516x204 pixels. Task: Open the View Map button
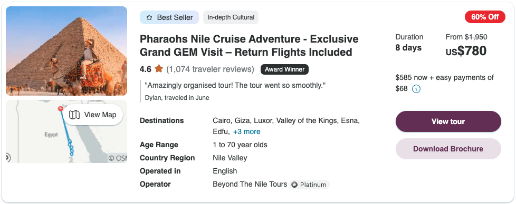(93, 115)
